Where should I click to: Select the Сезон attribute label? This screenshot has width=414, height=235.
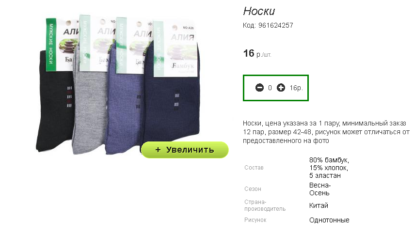click(253, 189)
